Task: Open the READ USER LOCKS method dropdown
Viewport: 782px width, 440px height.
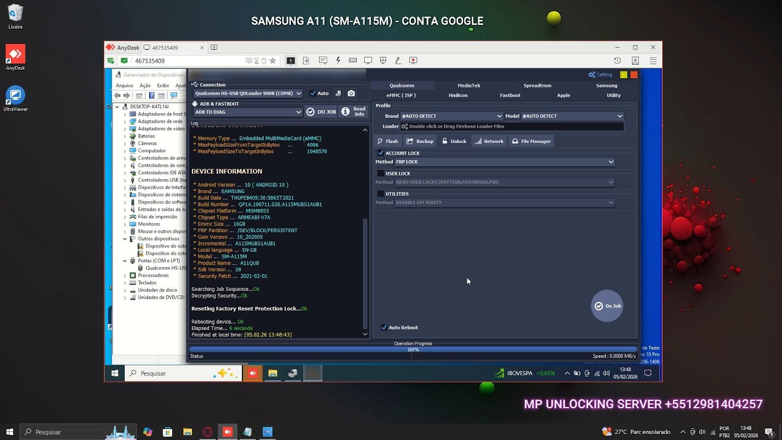Action: point(505,182)
